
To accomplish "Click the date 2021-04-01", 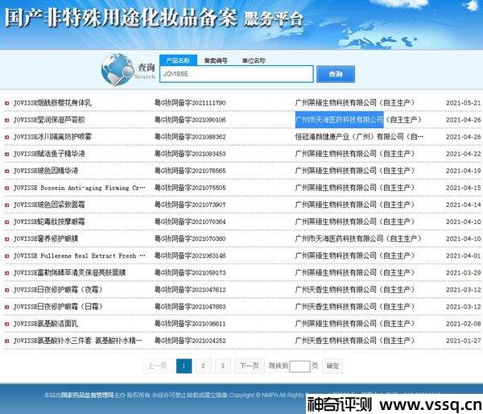I will (x=464, y=256).
